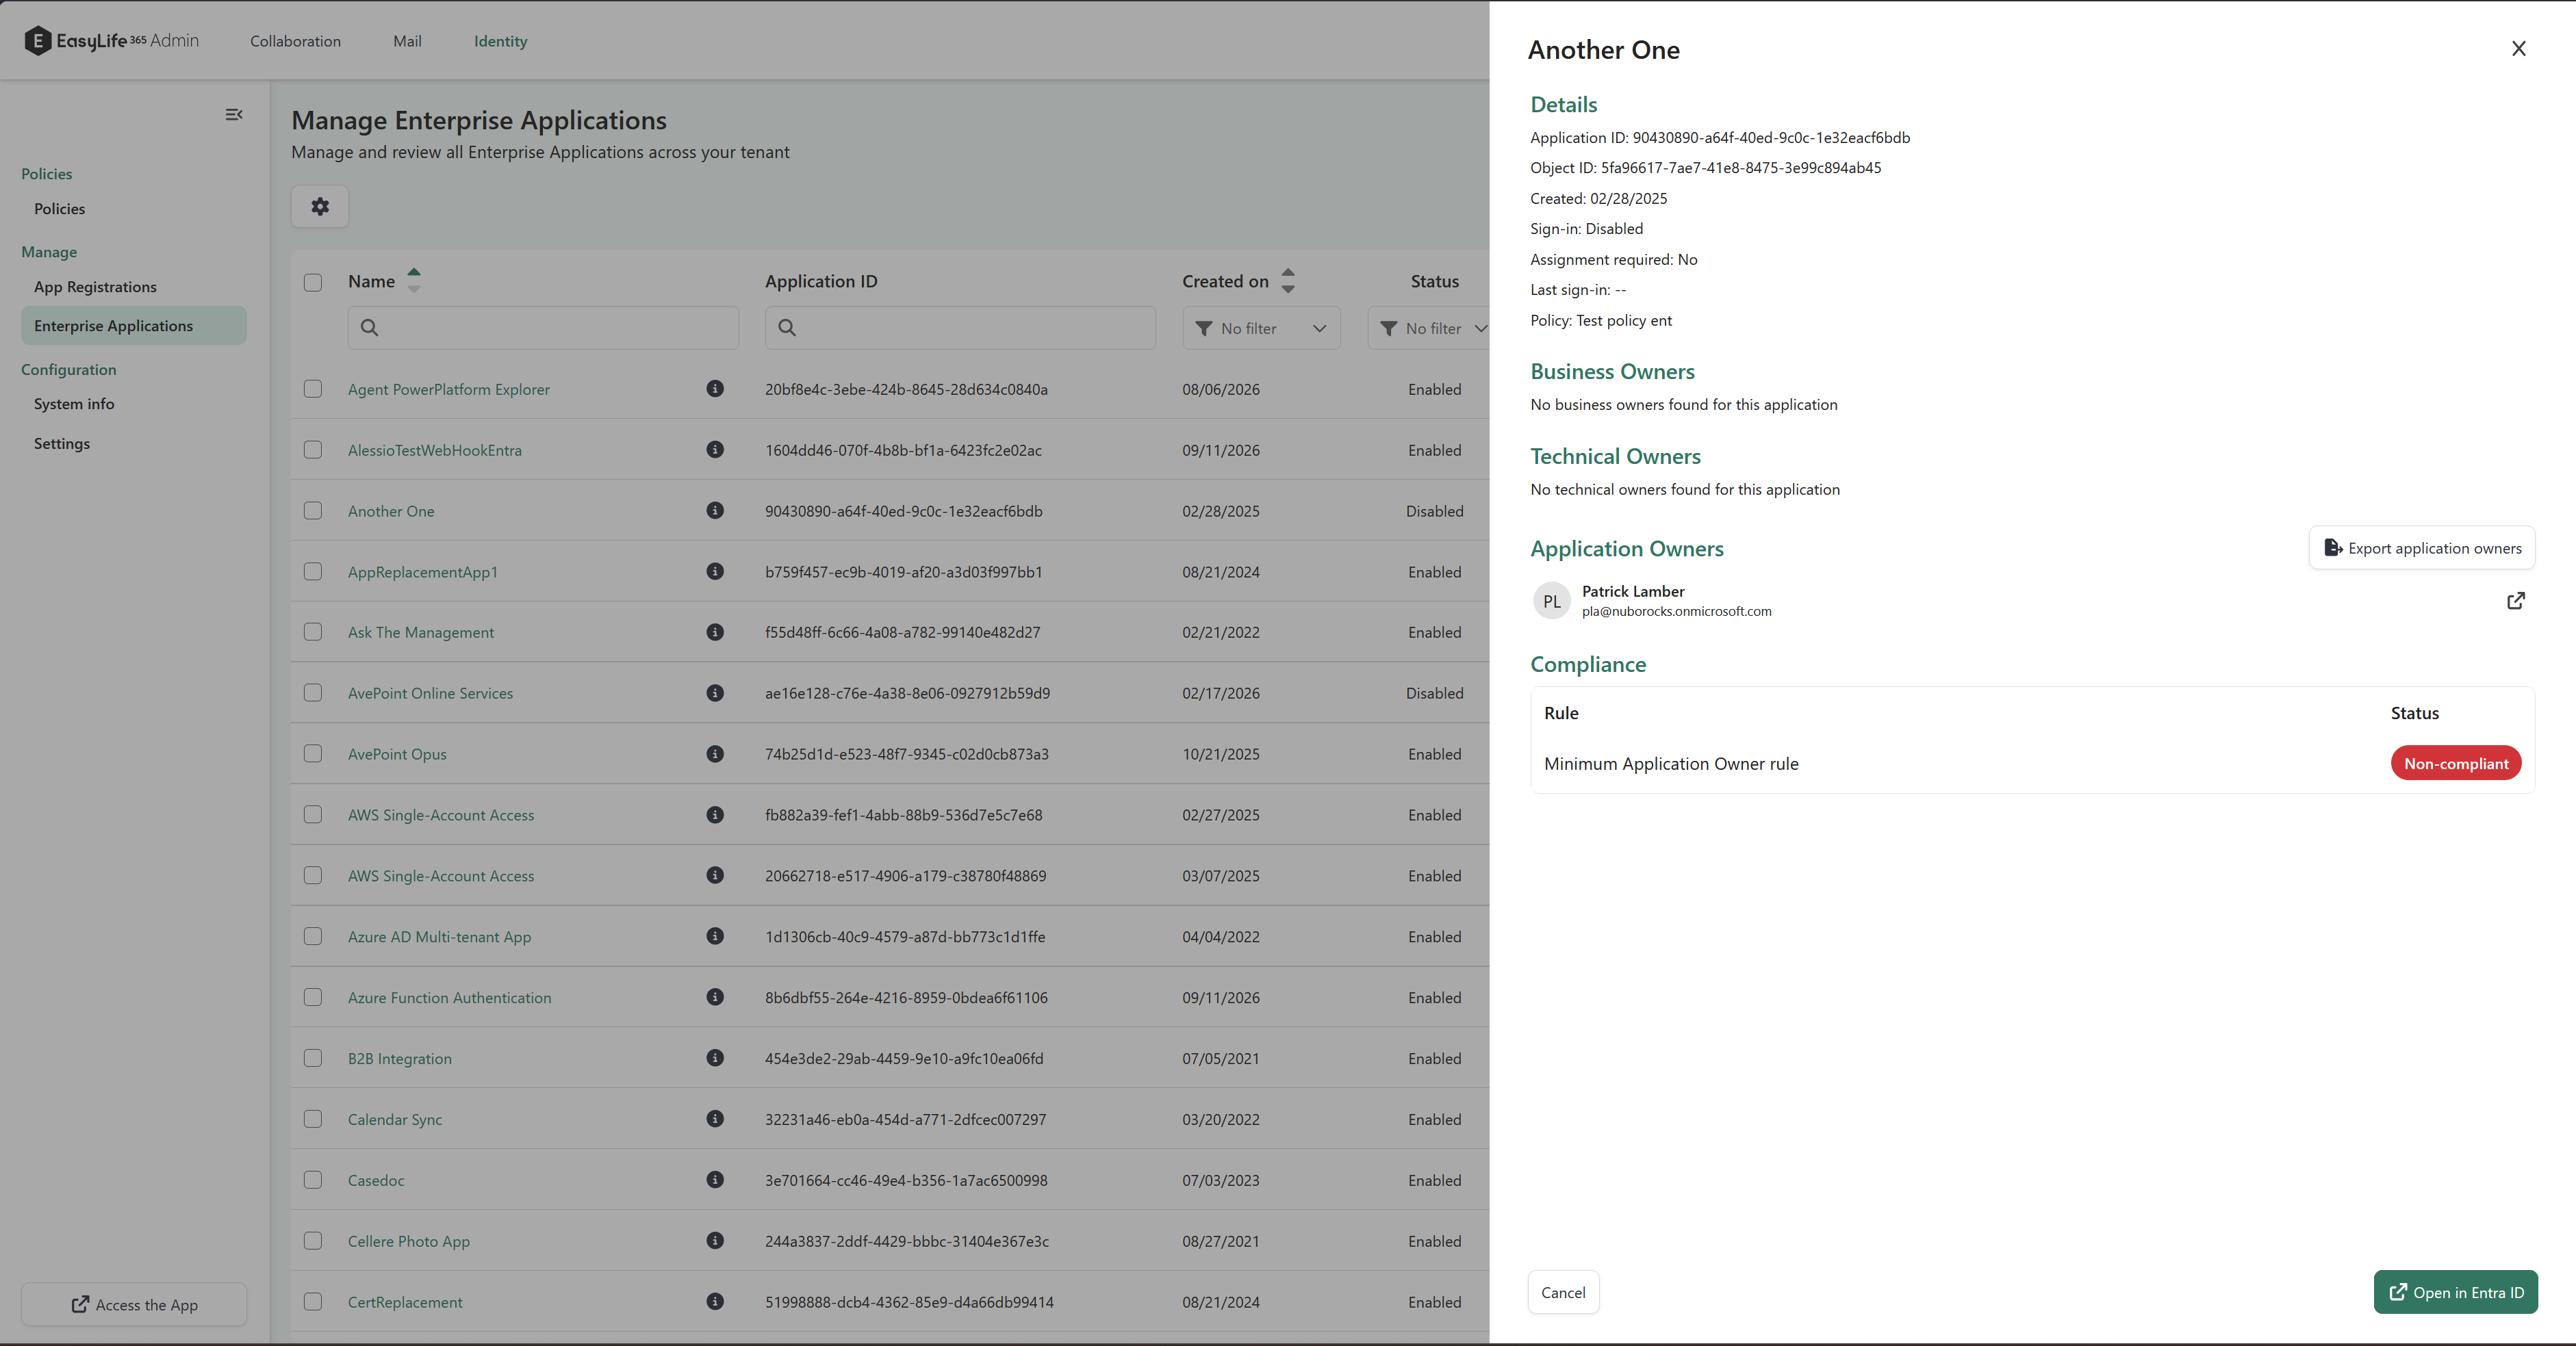Viewport: 2576px width, 1346px height.
Task: Click info icon for B2B Integration
Action: (715, 1058)
